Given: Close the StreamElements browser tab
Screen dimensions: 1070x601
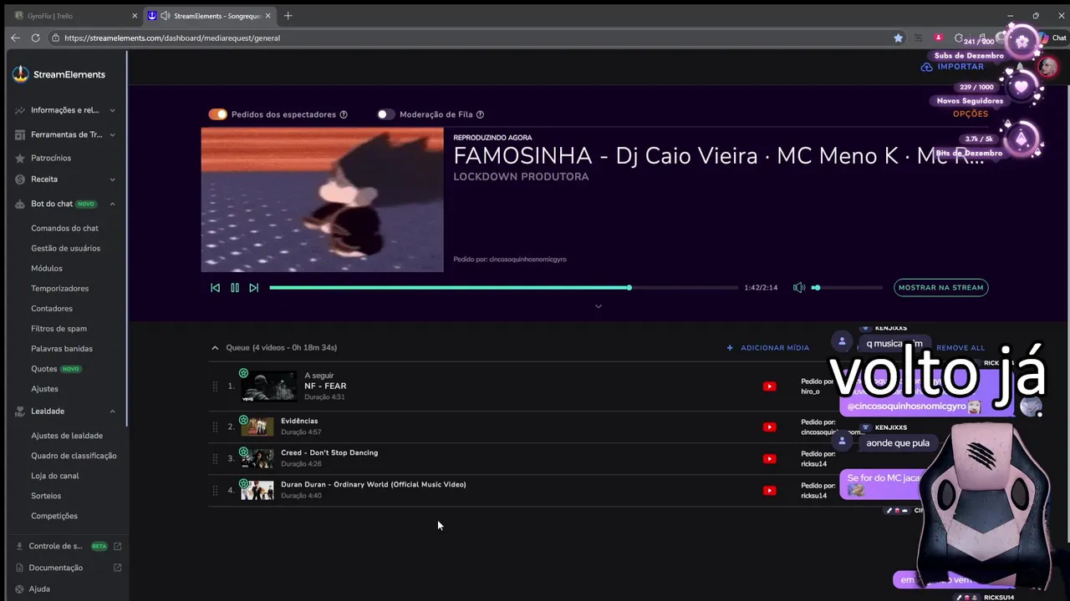Looking at the screenshot, I should [268, 16].
